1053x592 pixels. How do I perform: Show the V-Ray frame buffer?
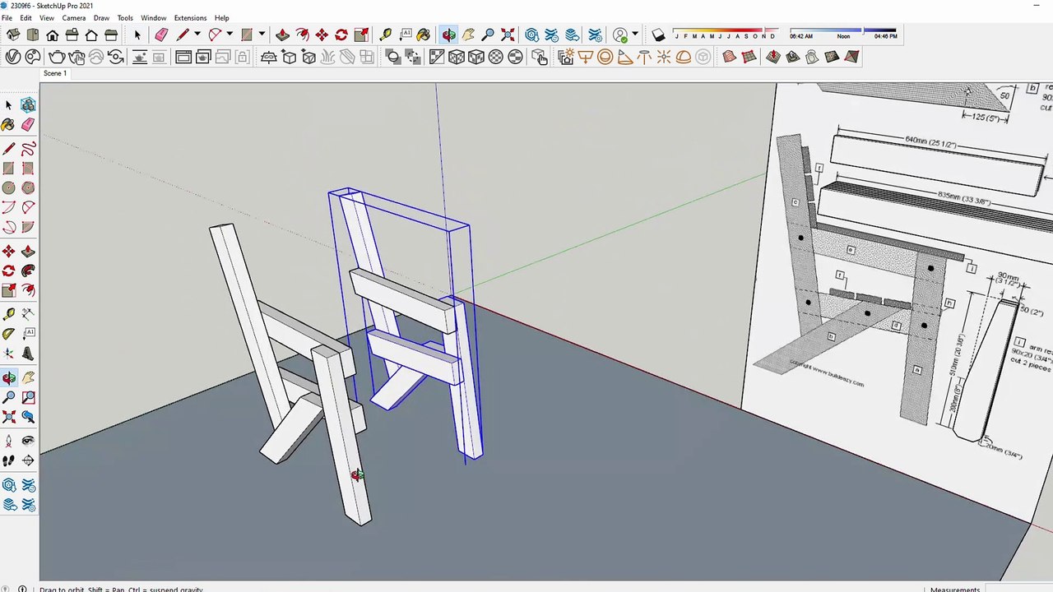coord(183,57)
